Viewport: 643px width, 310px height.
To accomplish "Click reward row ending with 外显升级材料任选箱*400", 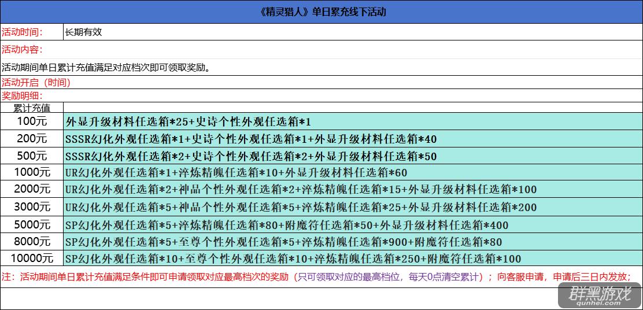I will click(x=353, y=225).
